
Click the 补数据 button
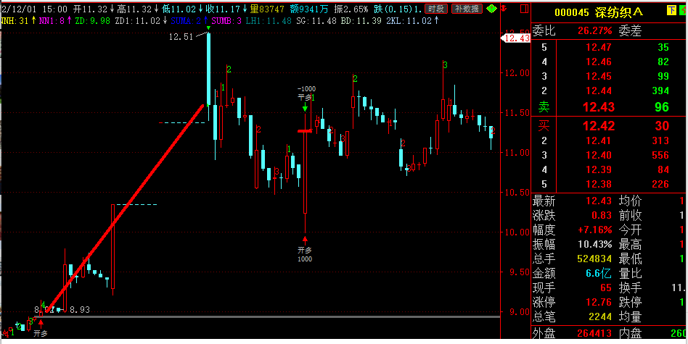[467, 8]
